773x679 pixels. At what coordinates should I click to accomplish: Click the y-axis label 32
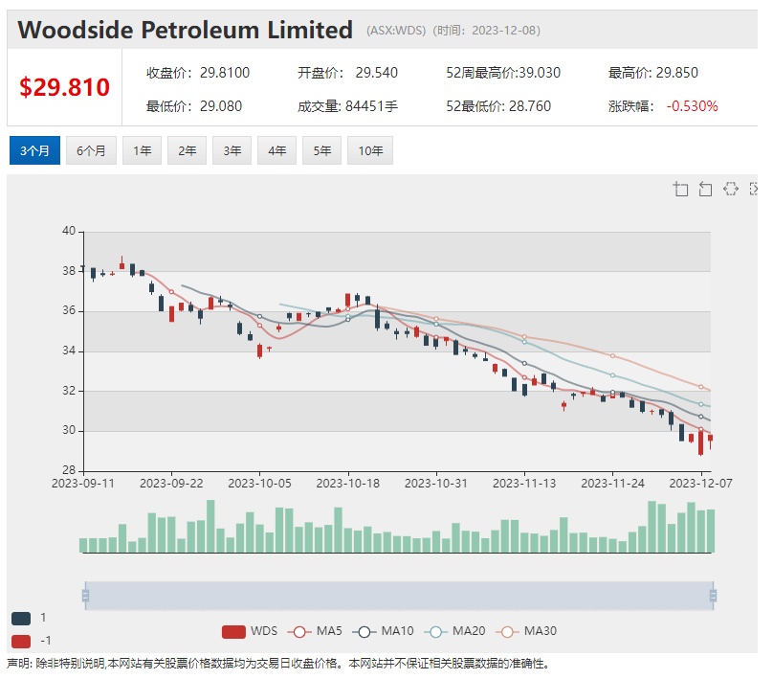69,391
